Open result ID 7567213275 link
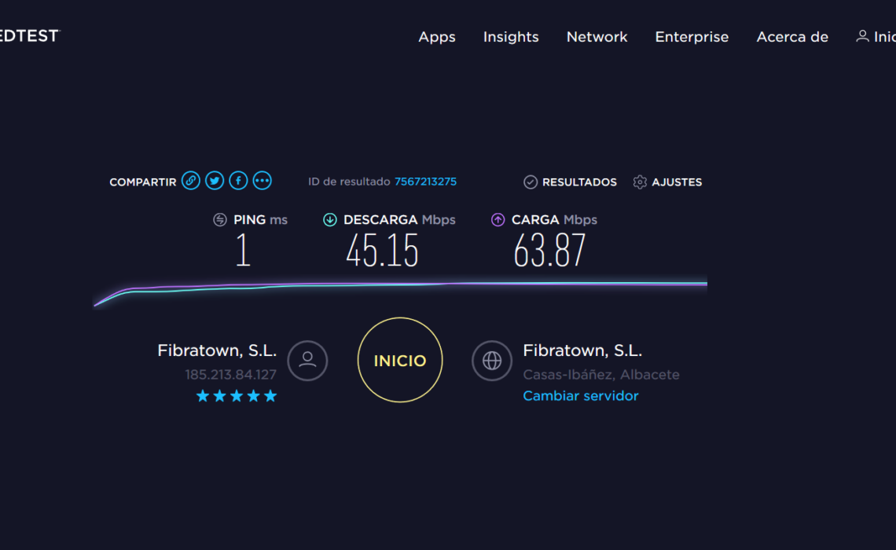The height and width of the screenshot is (550, 896). point(426,181)
